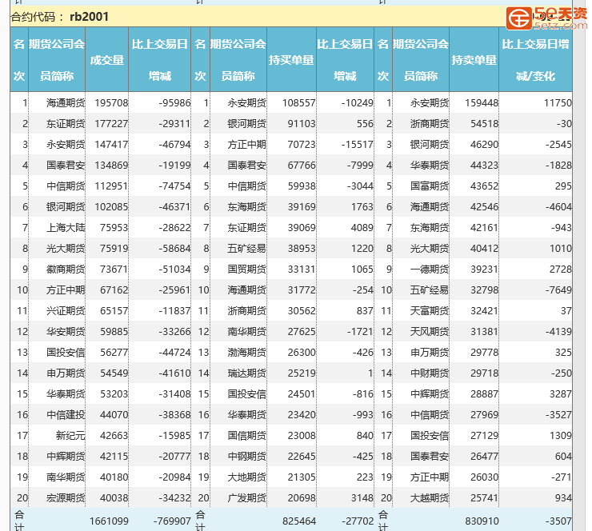Click short change value 11750

click(x=558, y=102)
